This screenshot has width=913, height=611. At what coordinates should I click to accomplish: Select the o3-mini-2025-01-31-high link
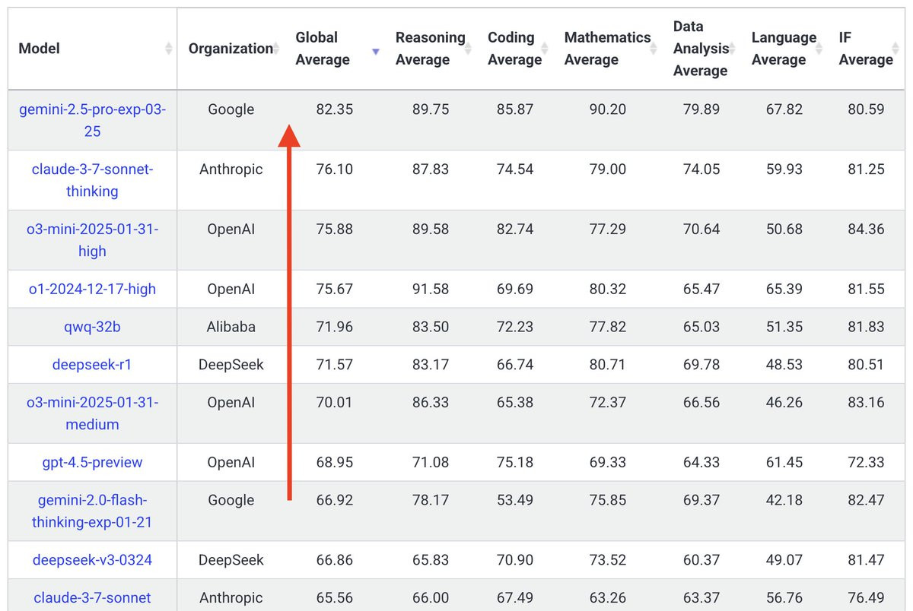tap(92, 240)
